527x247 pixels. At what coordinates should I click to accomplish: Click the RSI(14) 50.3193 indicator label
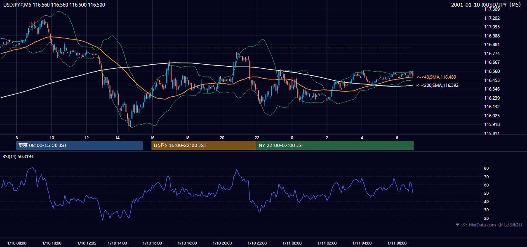[17, 156]
